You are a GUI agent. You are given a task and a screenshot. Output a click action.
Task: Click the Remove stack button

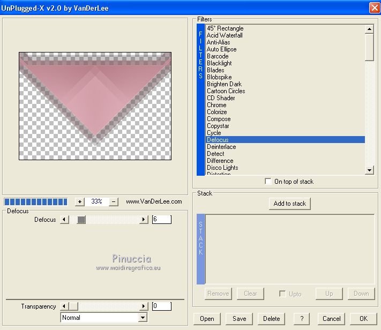tap(218, 294)
